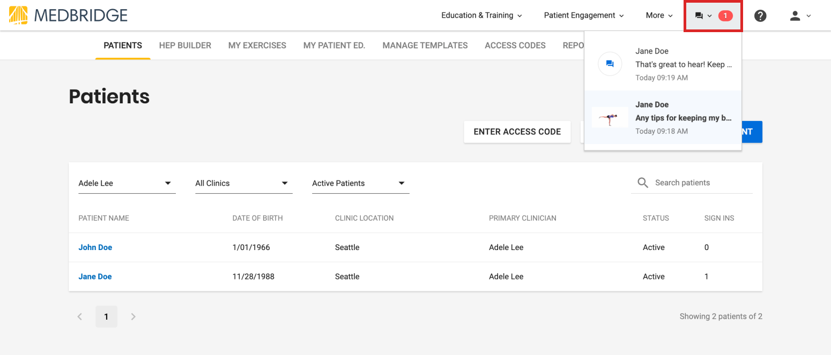Image resolution: width=831 pixels, height=355 pixels.
Task: Switch to My Exercises tab
Action: coord(257,46)
